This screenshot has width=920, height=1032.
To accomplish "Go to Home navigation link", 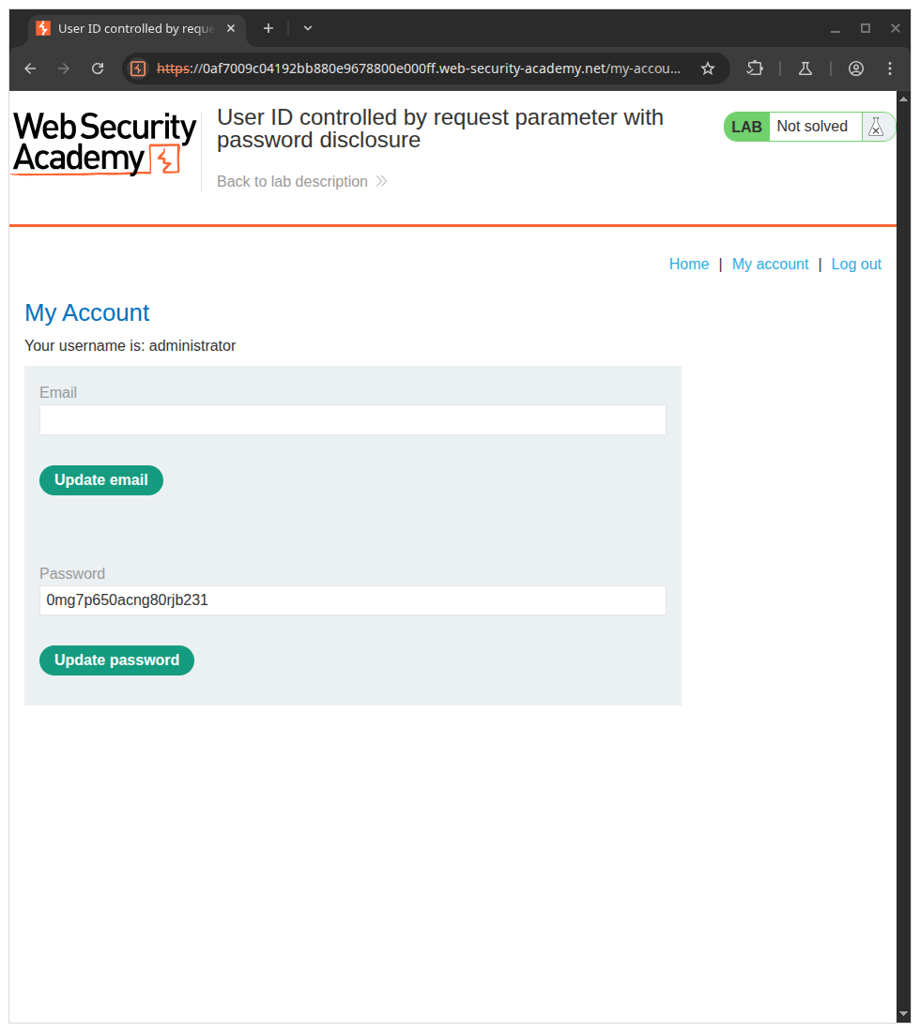I will (689, 265).
